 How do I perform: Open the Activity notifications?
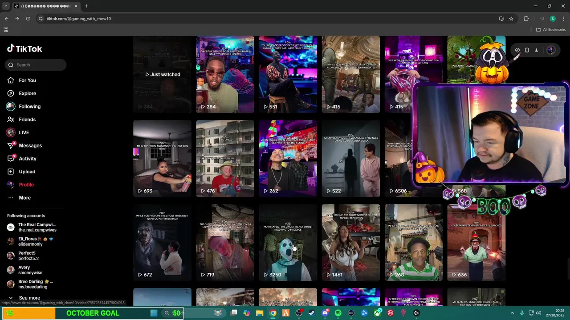27,159
